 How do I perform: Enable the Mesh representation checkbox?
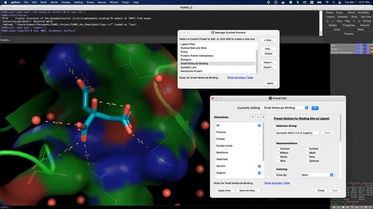[x=307, y=153]
